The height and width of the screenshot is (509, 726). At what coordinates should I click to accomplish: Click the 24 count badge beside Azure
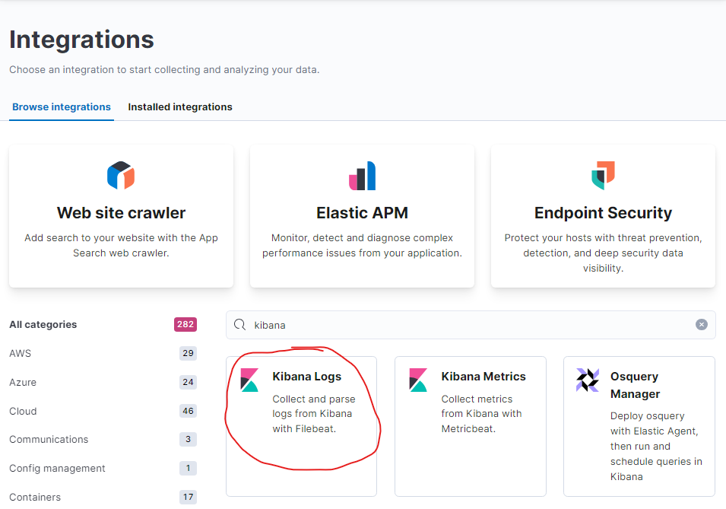(x=188, y=382)
